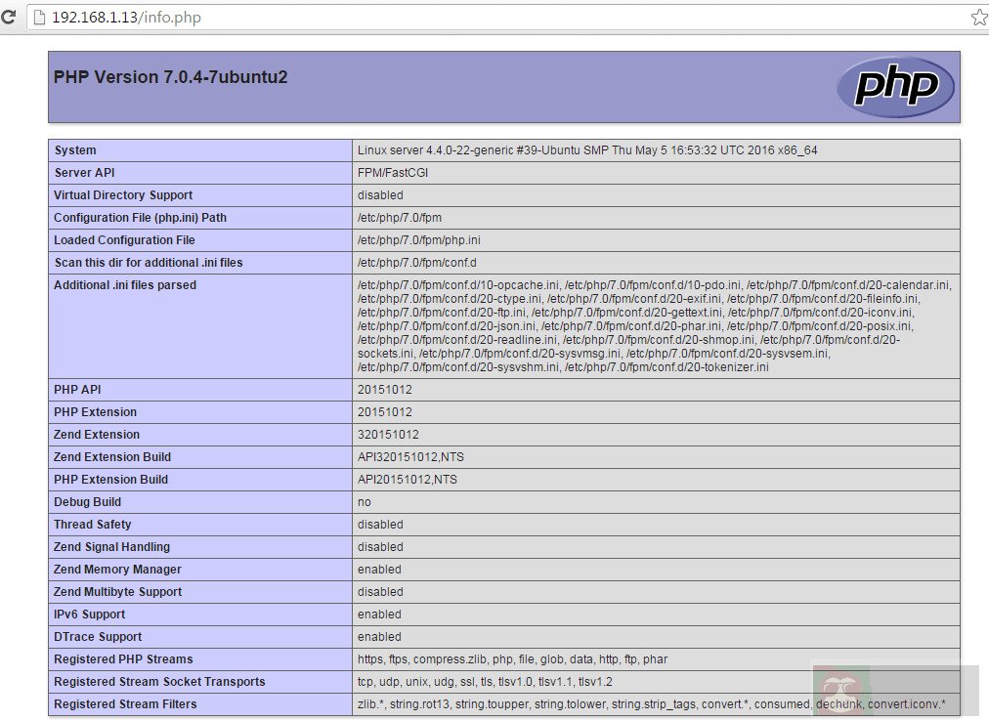
Task: Click the Virtual Directory Support label
Action: pyautogui.click(x=123, y=195)
